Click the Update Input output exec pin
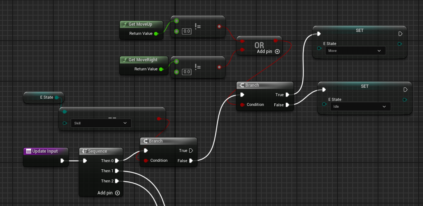Image resolution: width=423 pixels, height=206 pixels. pyautogui.click(x=62, y=161)
